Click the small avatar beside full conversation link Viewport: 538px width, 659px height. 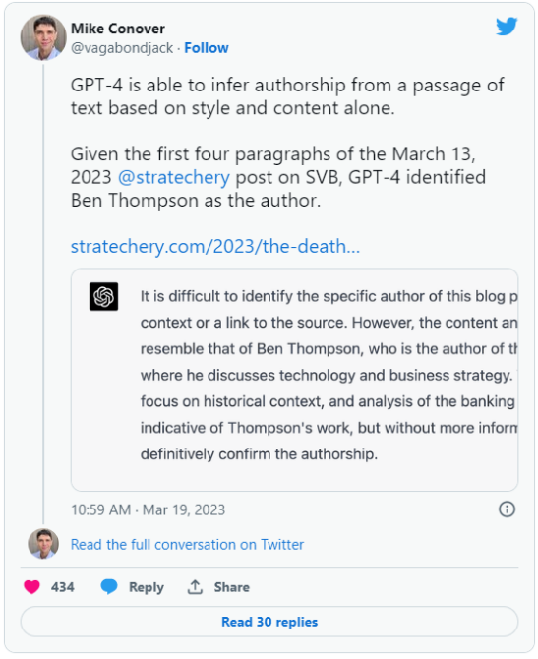[x=43, y=544]
